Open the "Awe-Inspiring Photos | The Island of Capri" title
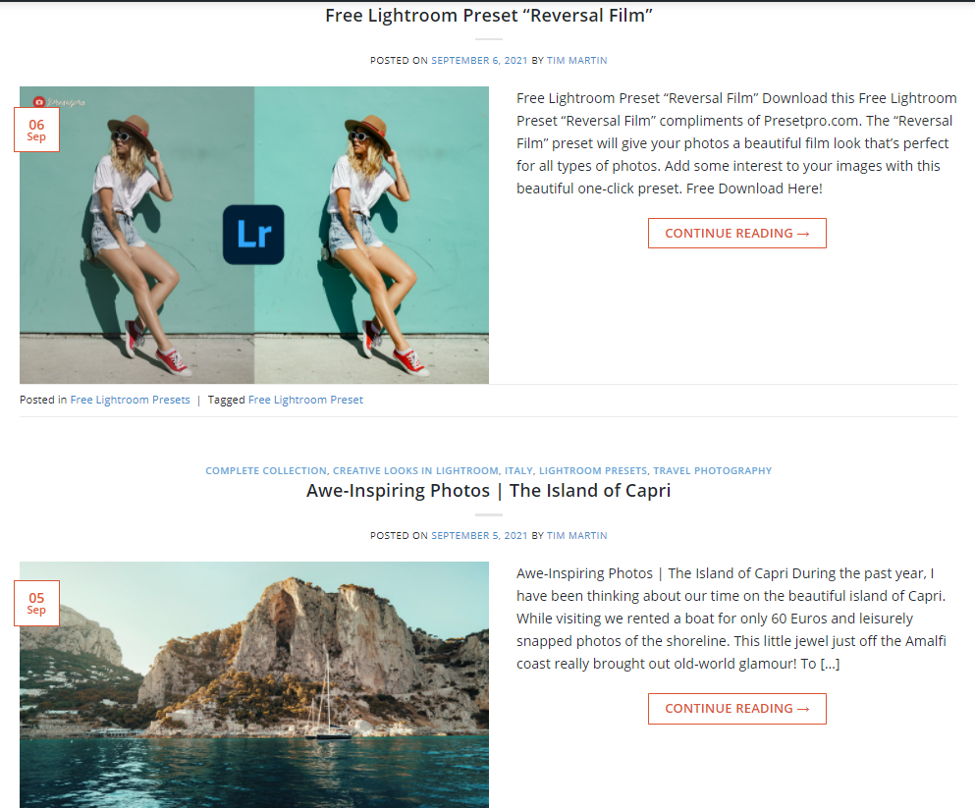The height and width of the screenshot is (808, 975). pyautogui.click(x=489, y=490)
